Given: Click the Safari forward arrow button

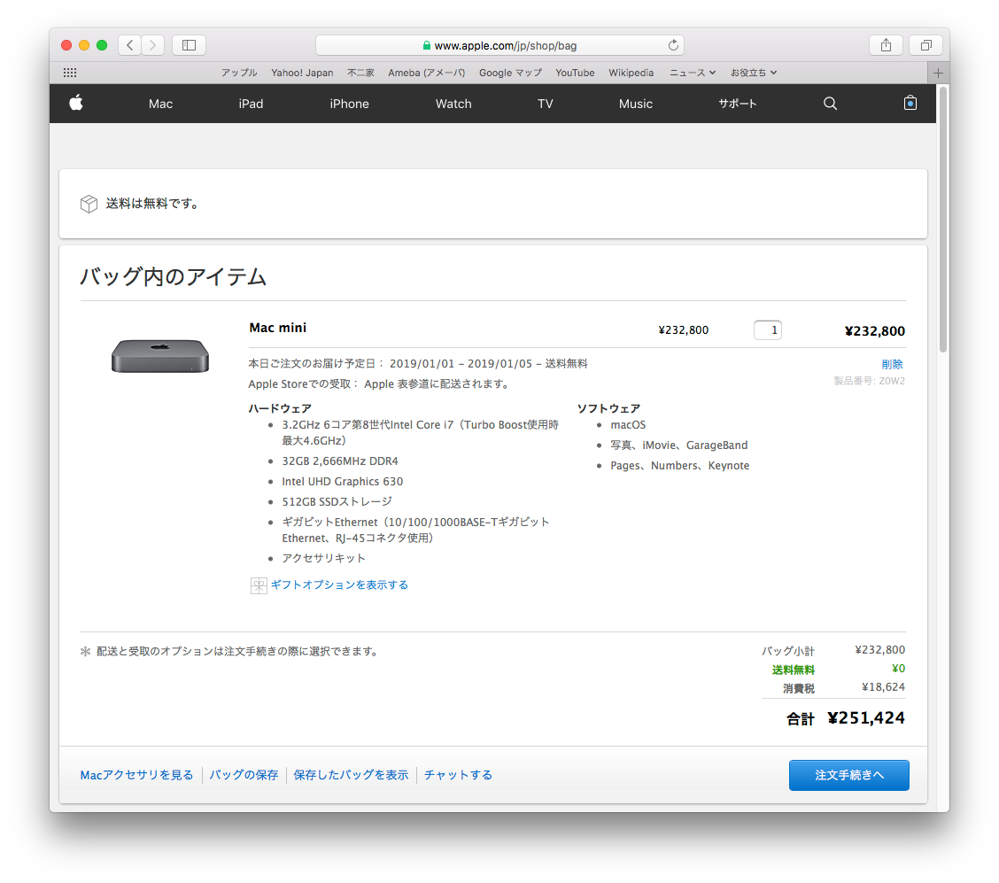Looking at the screenshot, I should (153, 45).
